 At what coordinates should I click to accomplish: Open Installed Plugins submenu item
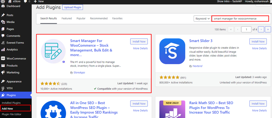[x=11, y=103]
